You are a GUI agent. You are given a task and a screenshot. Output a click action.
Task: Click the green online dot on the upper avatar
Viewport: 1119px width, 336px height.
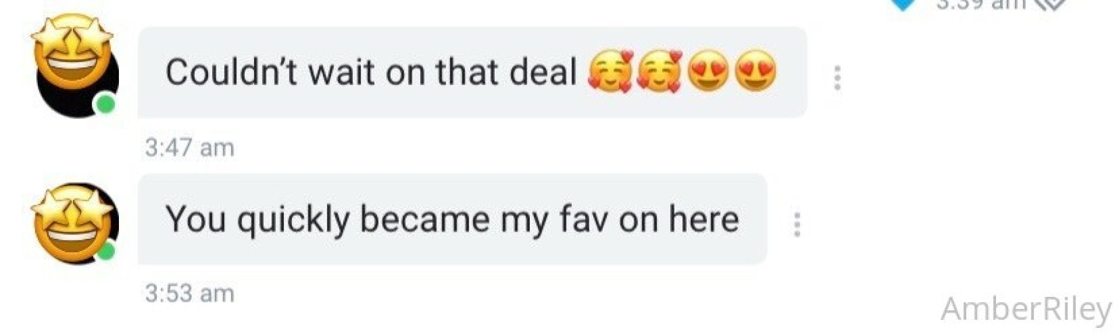(105, 105)
